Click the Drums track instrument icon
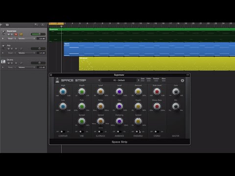The width and height of the screenshot is (235, 176). tap(3, 62)
